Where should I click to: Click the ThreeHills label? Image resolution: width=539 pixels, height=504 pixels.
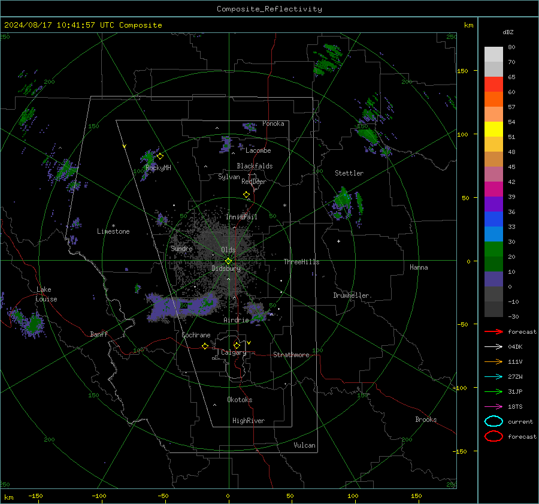click(301, 262)
